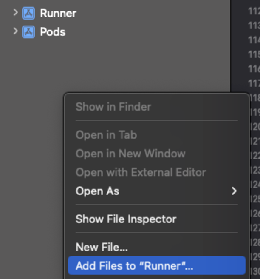The height and width of the screenshot is (279, 260).
Task: Click empty navigator area below Pods
Action: pos(114,64)
